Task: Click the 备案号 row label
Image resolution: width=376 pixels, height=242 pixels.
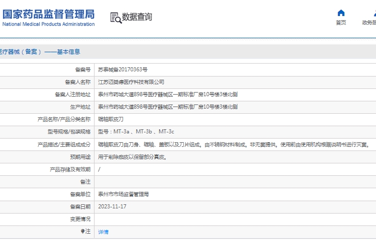Action: tap(83, 70)
